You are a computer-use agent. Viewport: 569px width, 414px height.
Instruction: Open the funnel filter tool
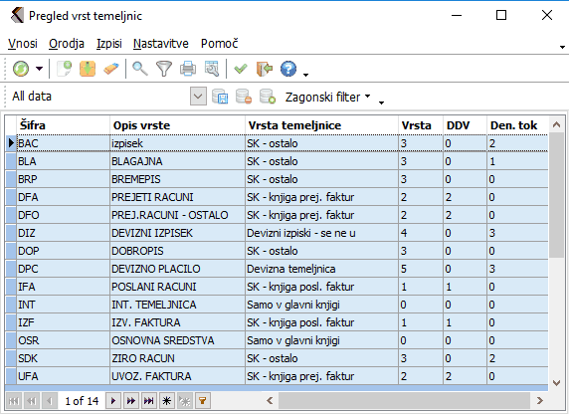[x=164, y=69]
